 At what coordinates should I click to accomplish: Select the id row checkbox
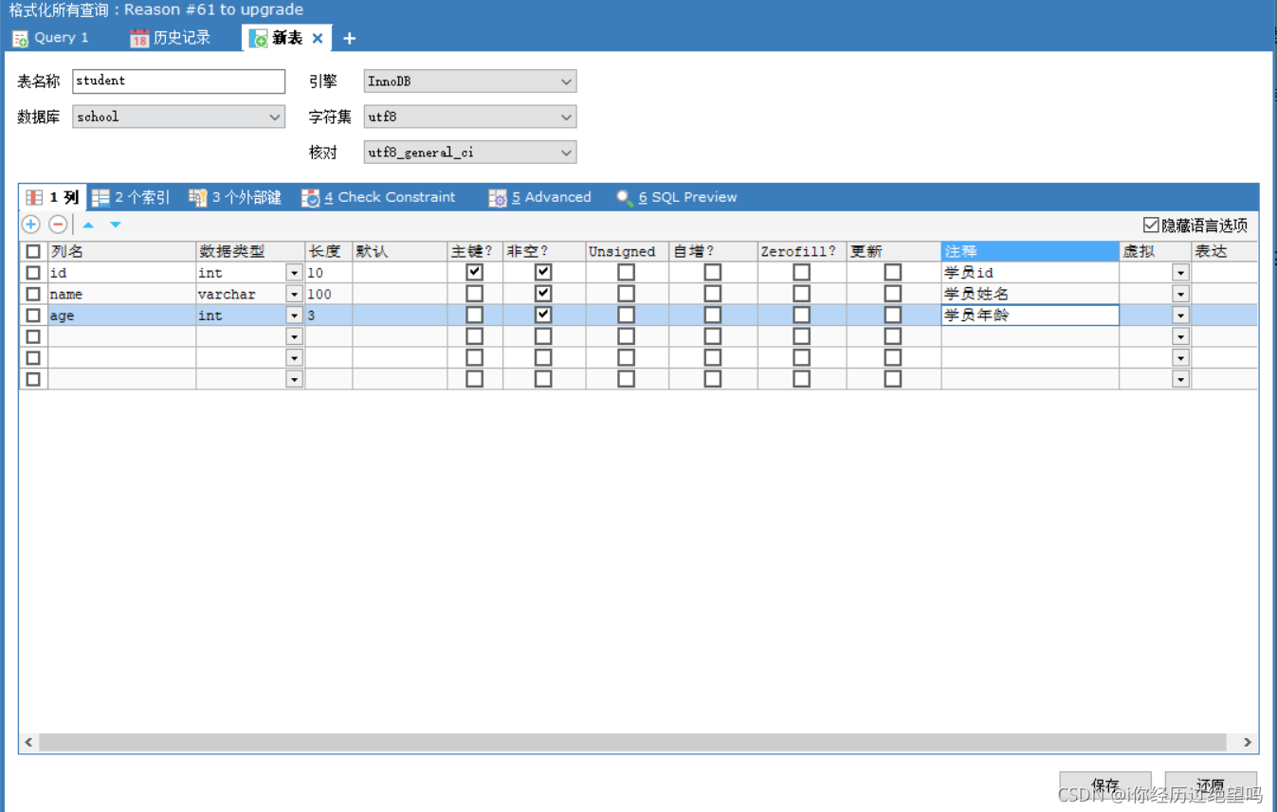coord(33,272)
